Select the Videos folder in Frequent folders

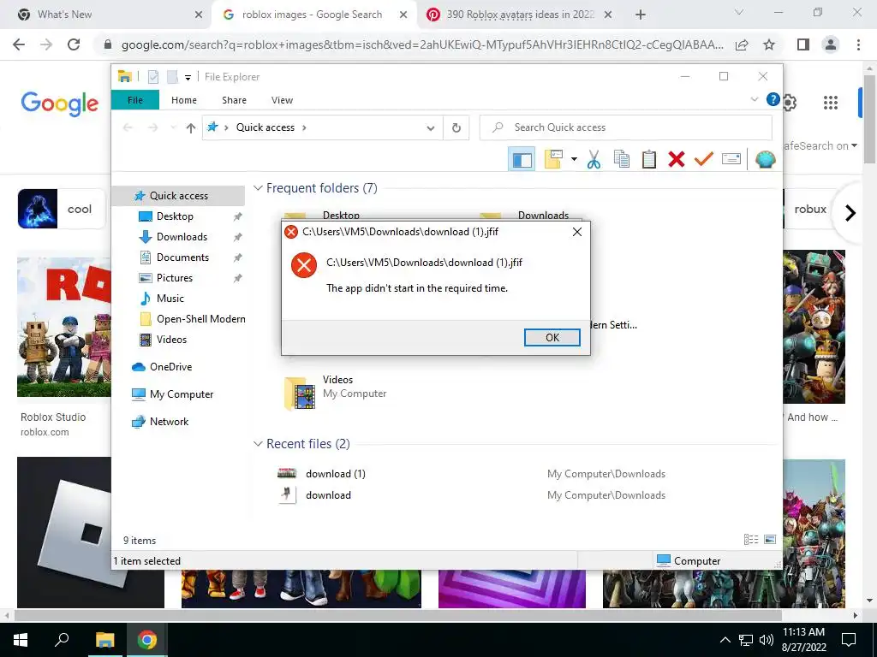point(336,392)
